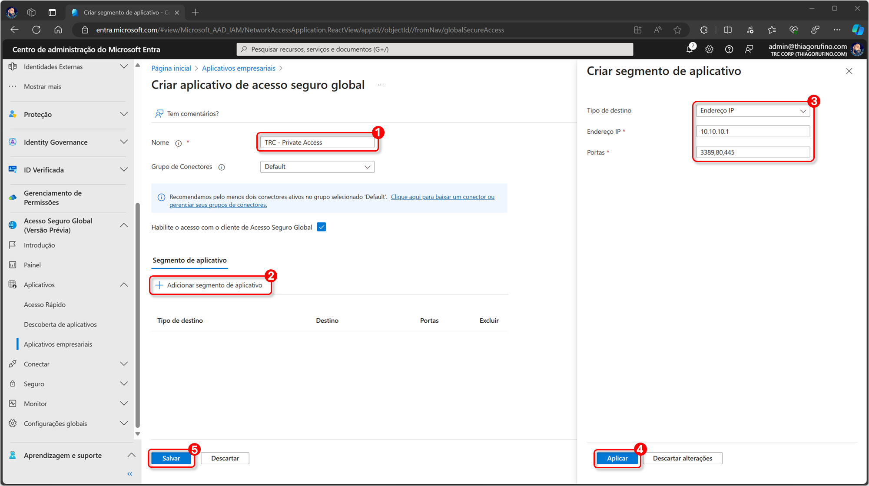Collapse Acesso Seguro Global section
Viewport: 869px width, 486px height.
[124, 225]
